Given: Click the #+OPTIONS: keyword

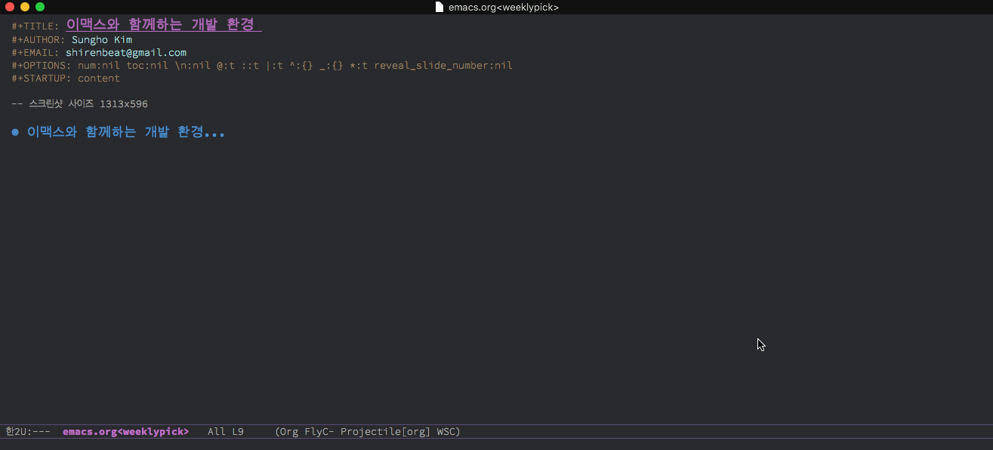Looking at the screenshot, I should pos(42,65).
